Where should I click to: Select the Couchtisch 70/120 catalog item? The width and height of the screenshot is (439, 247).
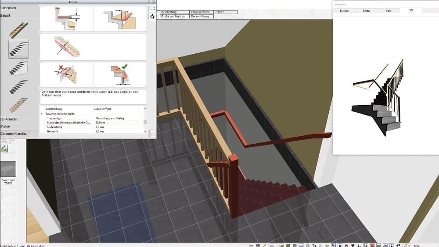point(8,173)
